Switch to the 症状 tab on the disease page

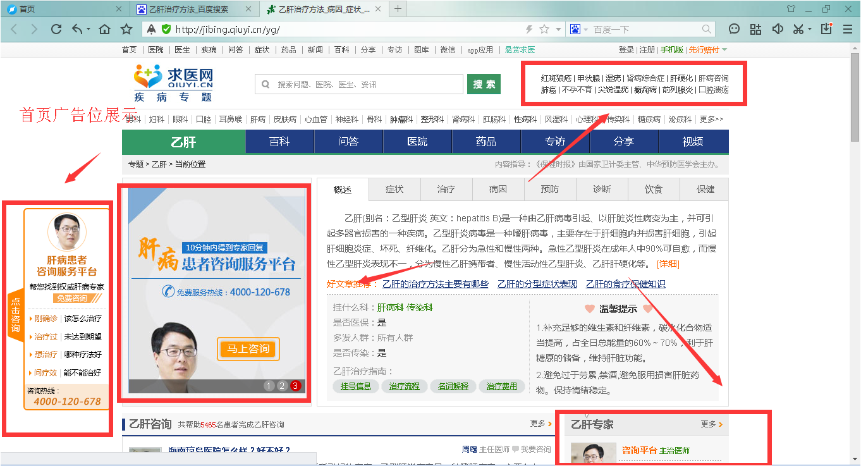coord(394,189)
